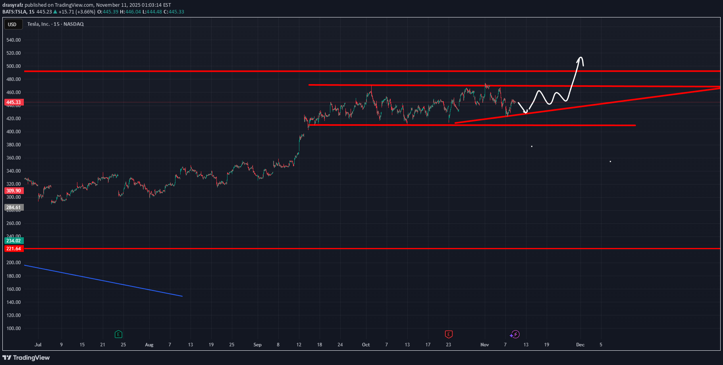This screenshot has height=365, width=723.
Task: Click the red 221.64 price label
Action: [13, 249]
